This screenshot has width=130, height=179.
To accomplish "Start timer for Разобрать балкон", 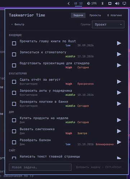I will coord(119,142).
